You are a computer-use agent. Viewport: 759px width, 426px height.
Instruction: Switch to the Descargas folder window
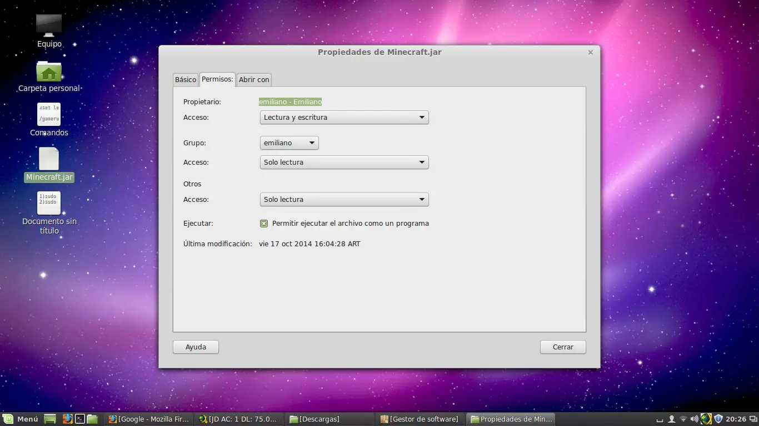329,419
